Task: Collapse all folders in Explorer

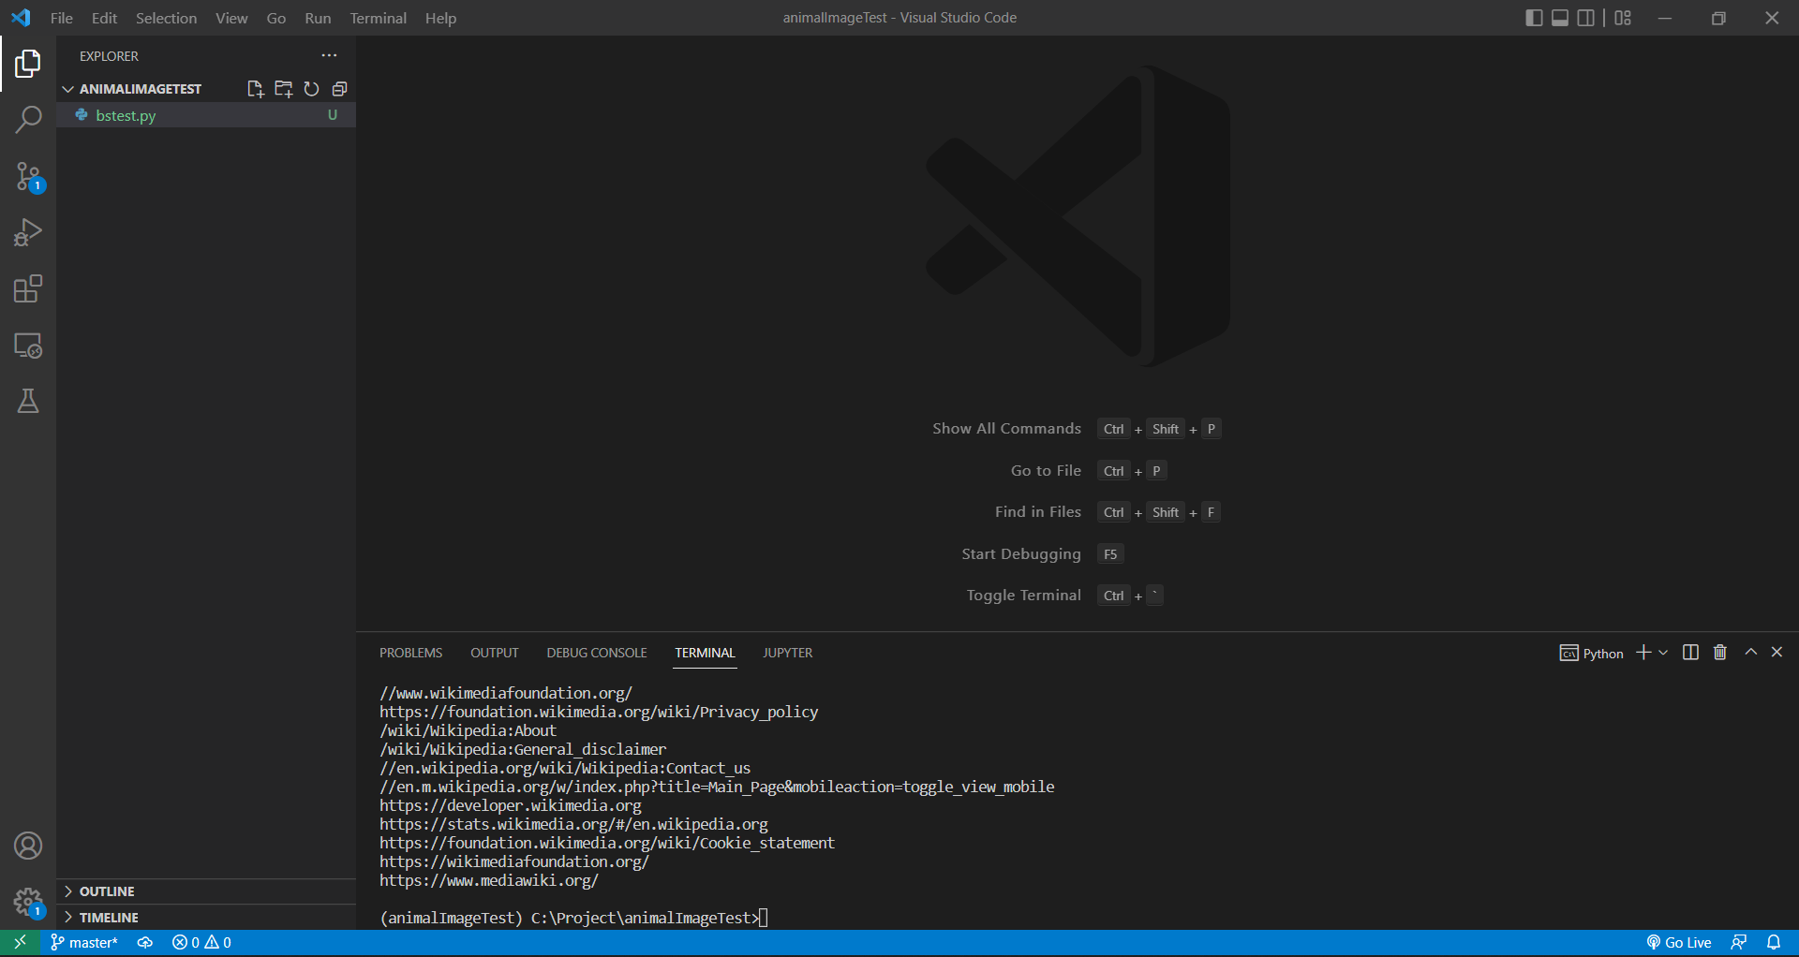Action: [339, 89]
